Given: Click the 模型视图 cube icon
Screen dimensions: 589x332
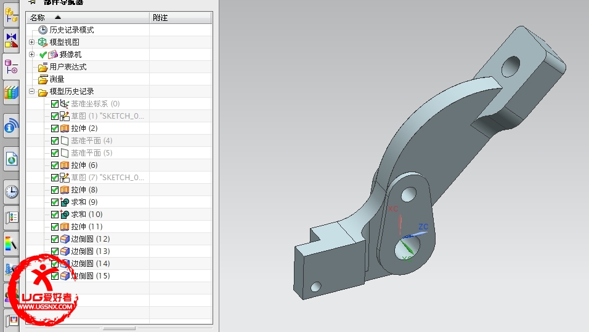Looking at the screenshot, I should tap(43, 42).
